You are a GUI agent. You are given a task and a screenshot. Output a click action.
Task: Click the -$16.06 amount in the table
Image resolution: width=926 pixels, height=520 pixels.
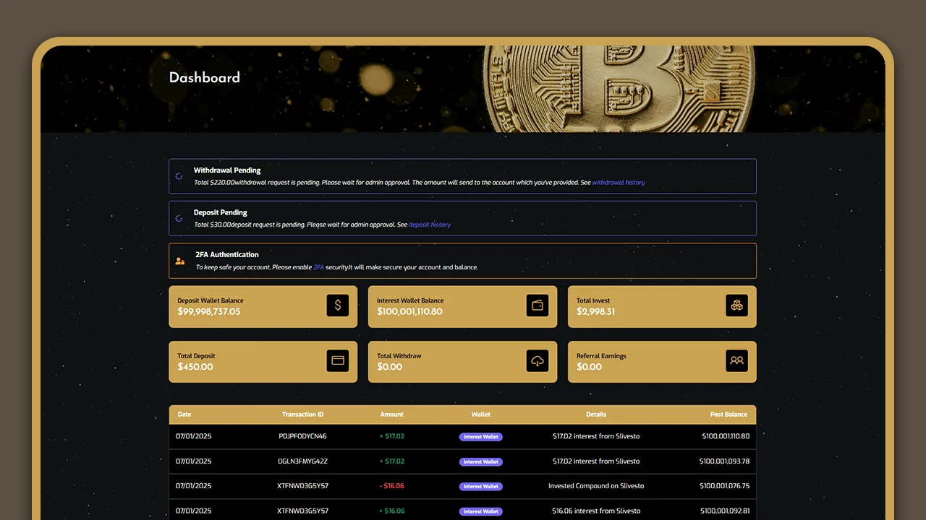tap(392, 486)
